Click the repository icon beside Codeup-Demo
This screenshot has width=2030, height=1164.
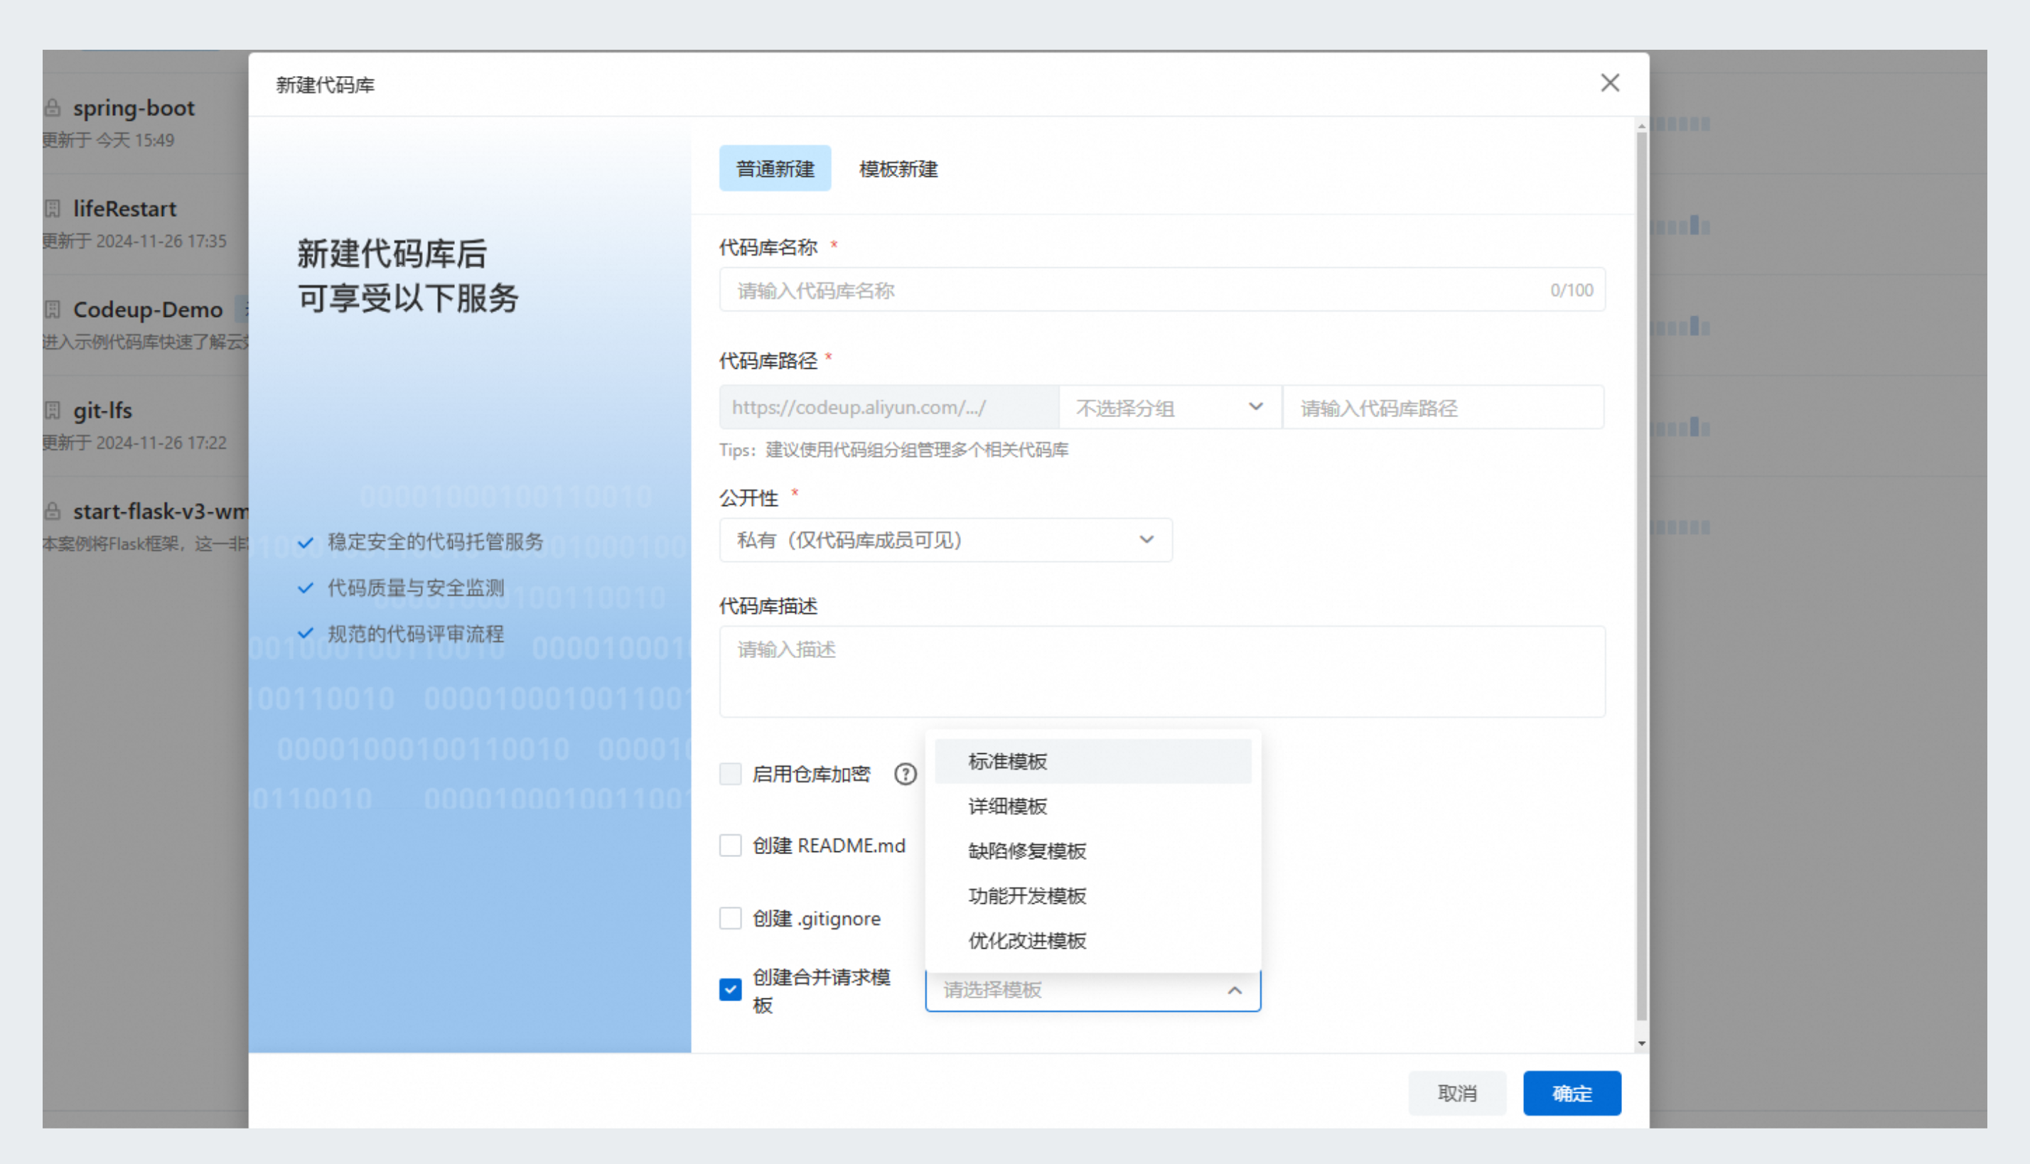click(53, 309)
